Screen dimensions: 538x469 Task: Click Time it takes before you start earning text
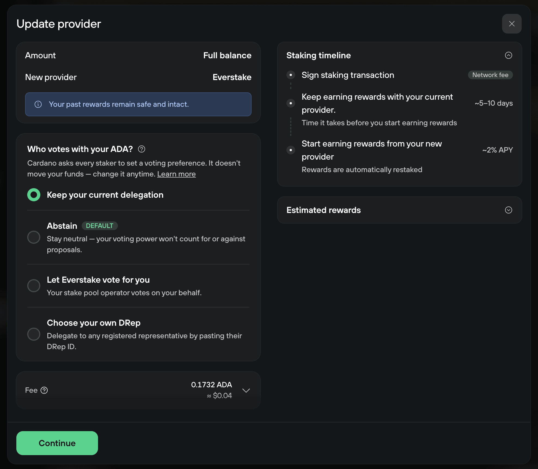point(379,123)
